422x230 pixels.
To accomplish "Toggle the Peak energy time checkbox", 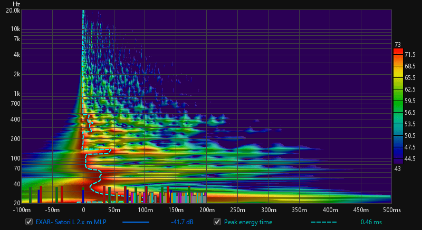I will 217,222.
